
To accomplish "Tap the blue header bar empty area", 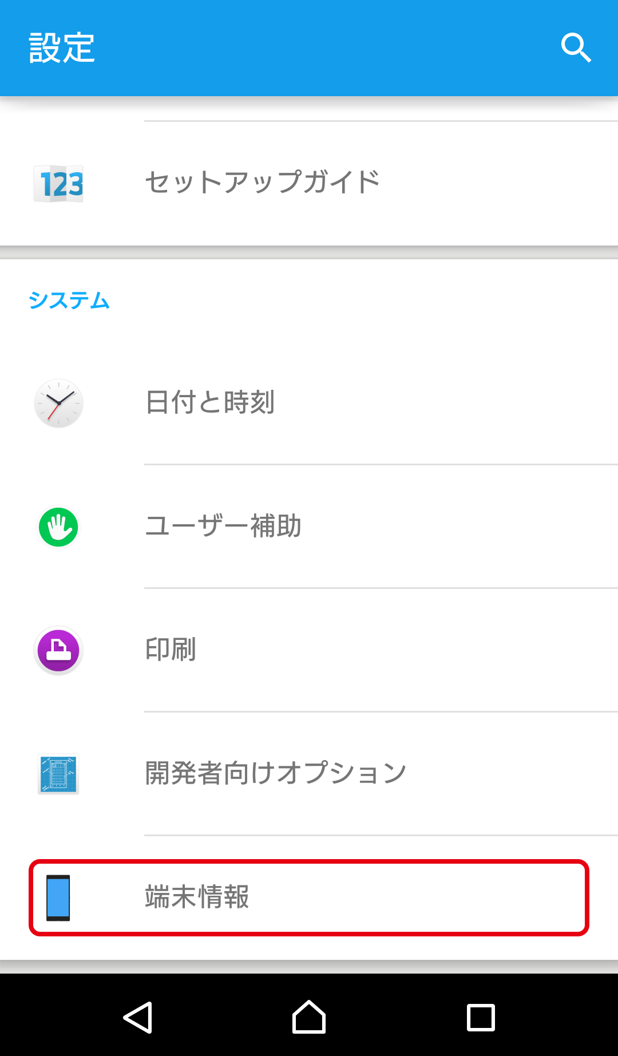I will click(x=326, y=48).
